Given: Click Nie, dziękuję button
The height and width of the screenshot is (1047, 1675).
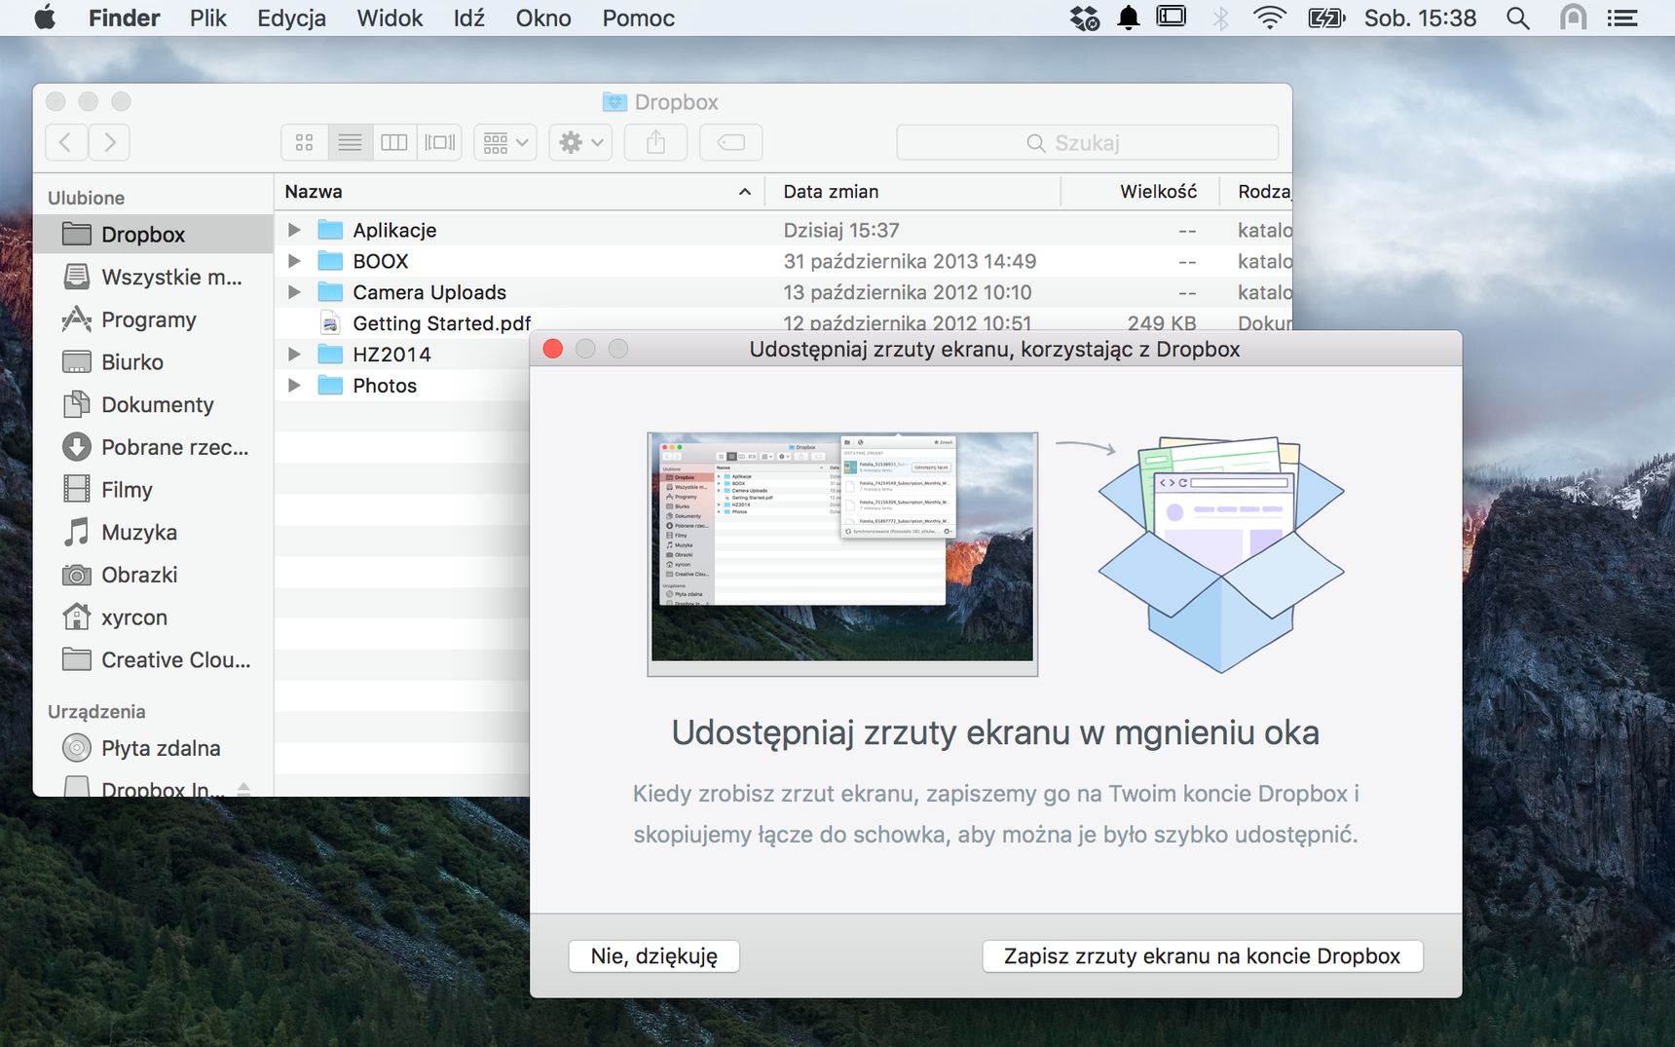Looking at the screenshot, I should click(x=653, y=956).
